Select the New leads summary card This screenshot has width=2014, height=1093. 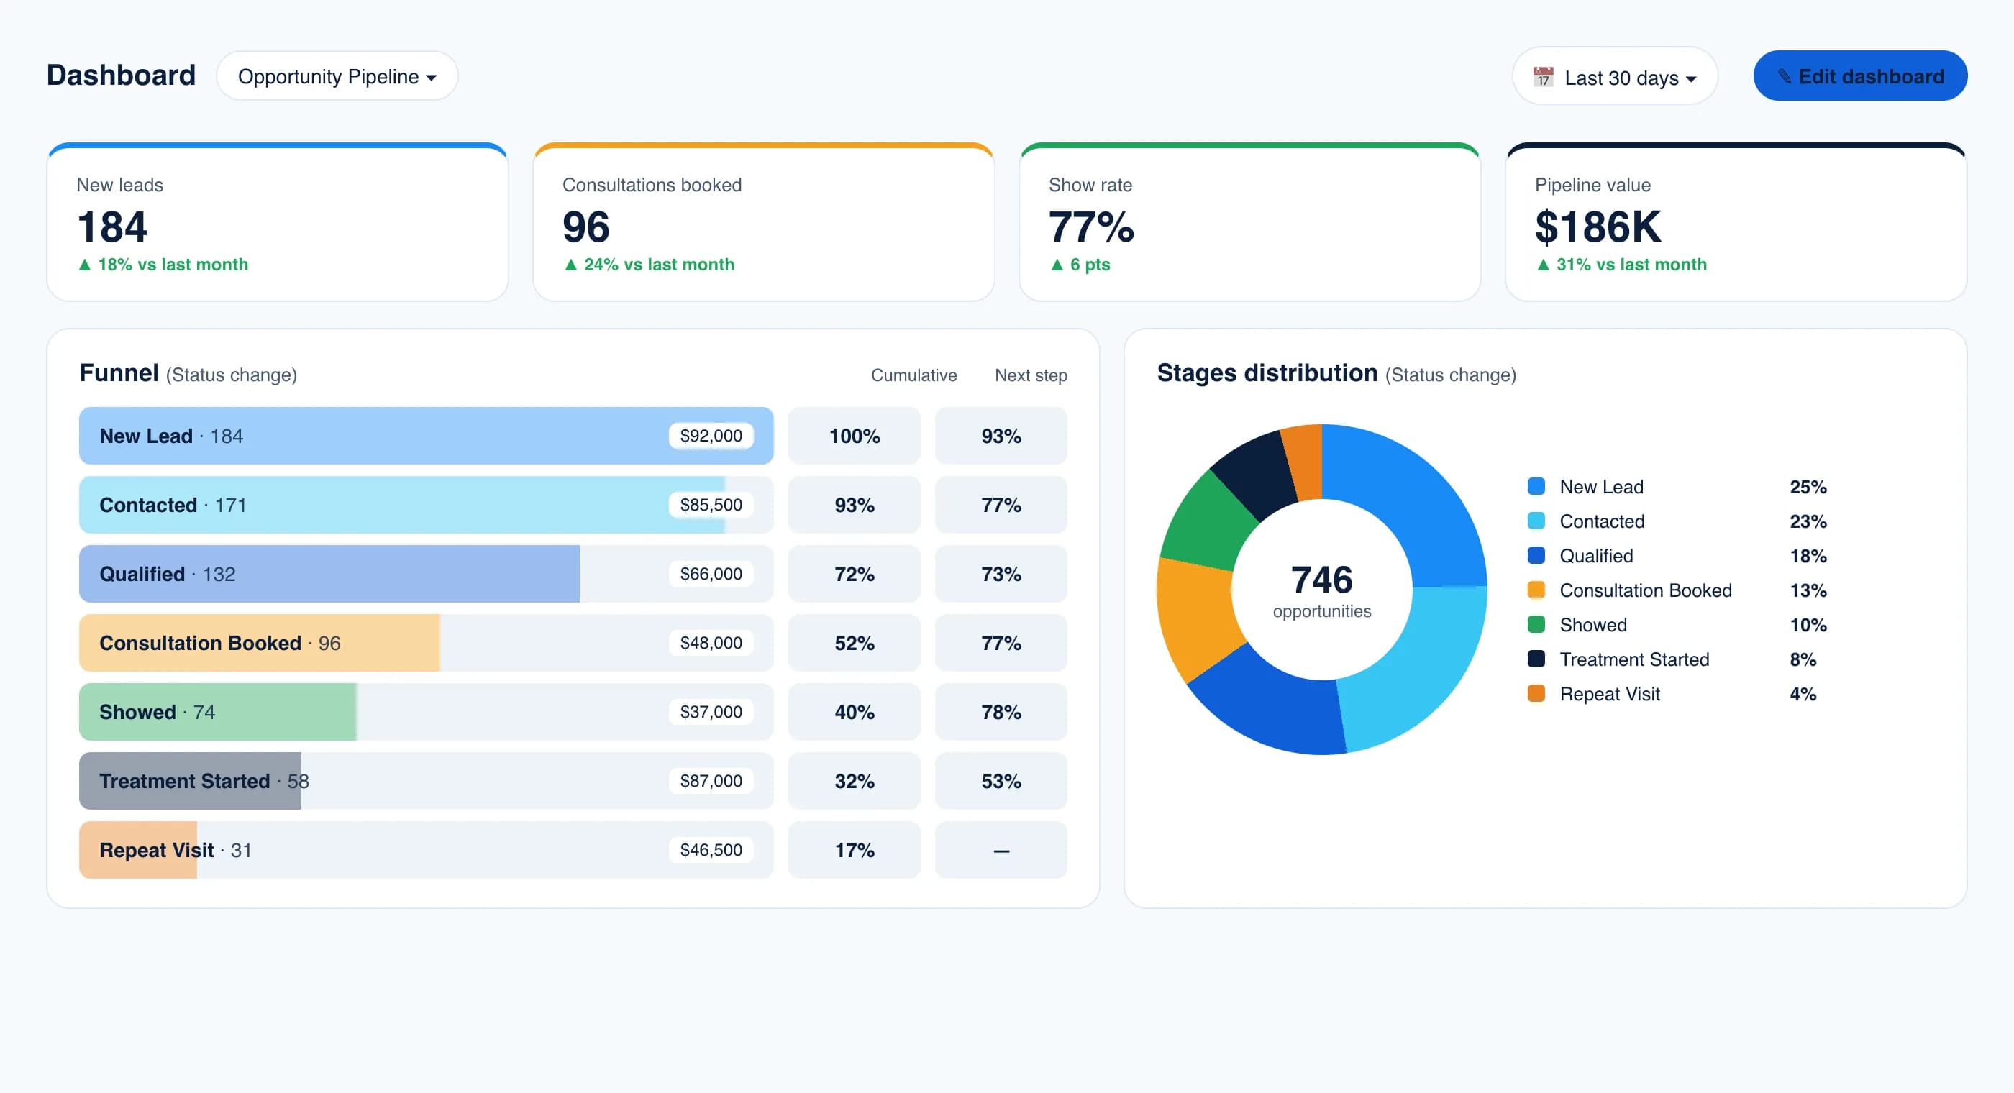click(x=278, y=222)
